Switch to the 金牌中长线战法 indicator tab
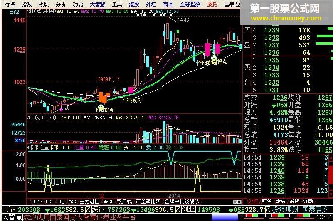The height and width of the screenshot is (221, 333). pyautogui.click(x=182, y=201)
